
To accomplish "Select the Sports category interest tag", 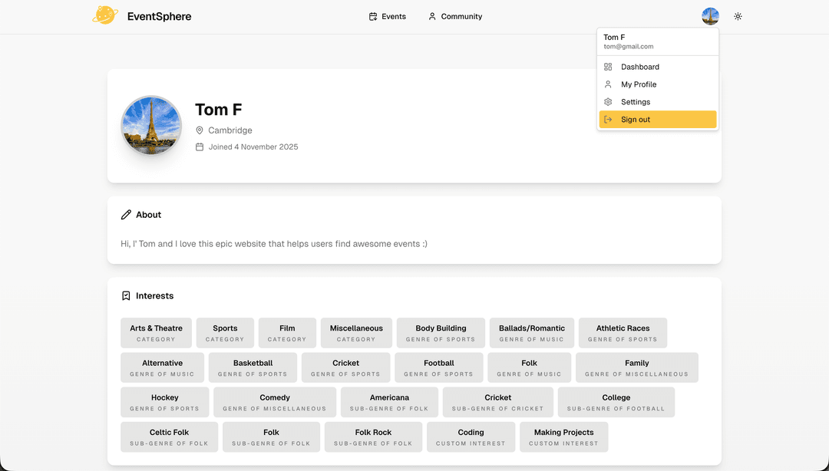I will click(x=225, y=332).
